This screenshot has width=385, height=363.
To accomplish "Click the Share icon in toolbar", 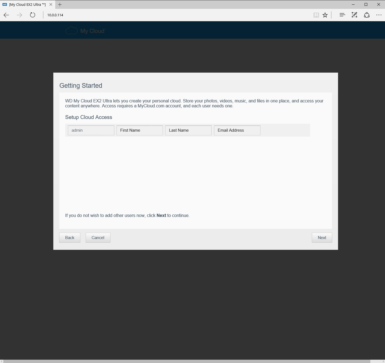I will (x=366, y=15).
